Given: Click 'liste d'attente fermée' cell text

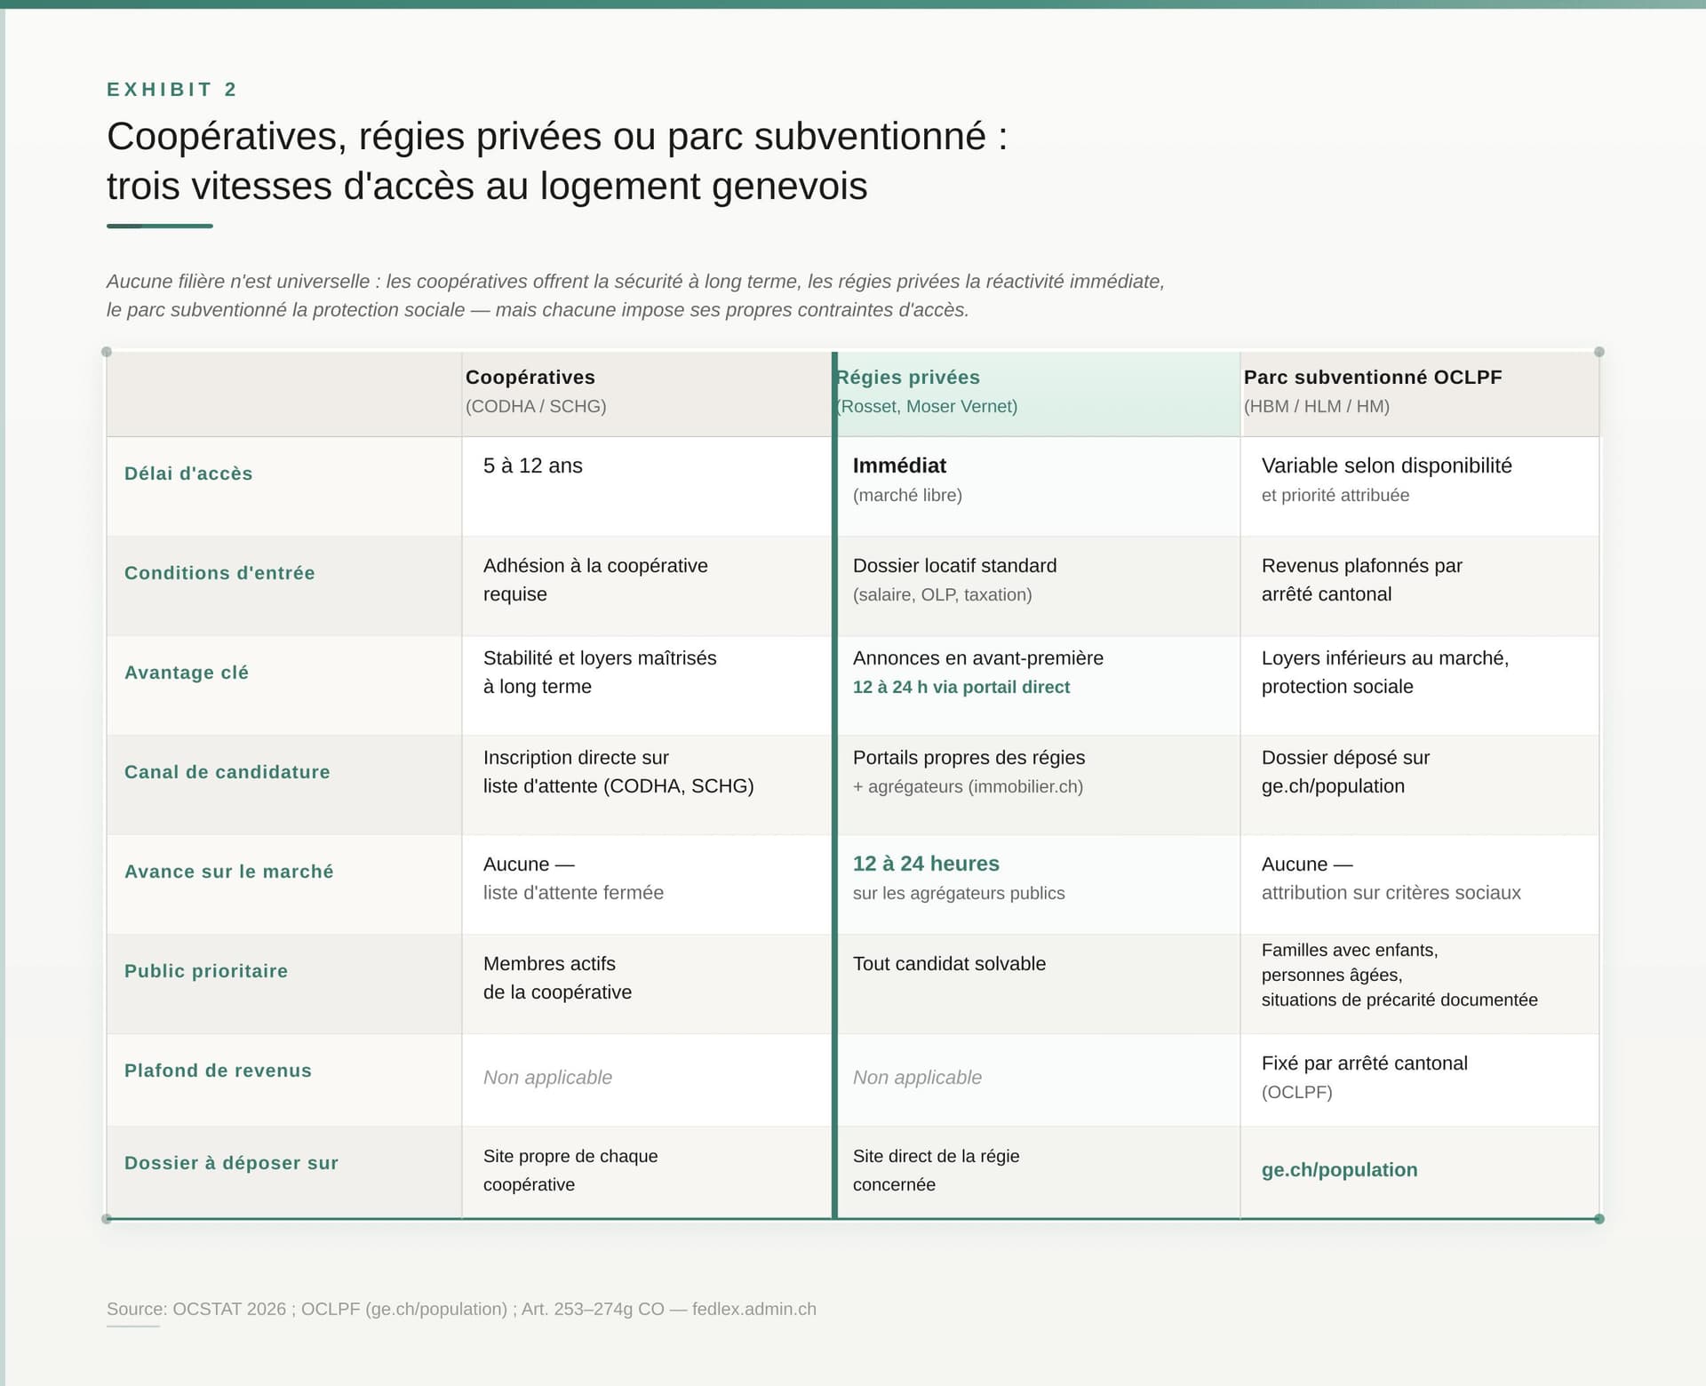Looking at the screenshot, I should click(x=573, y=893).
